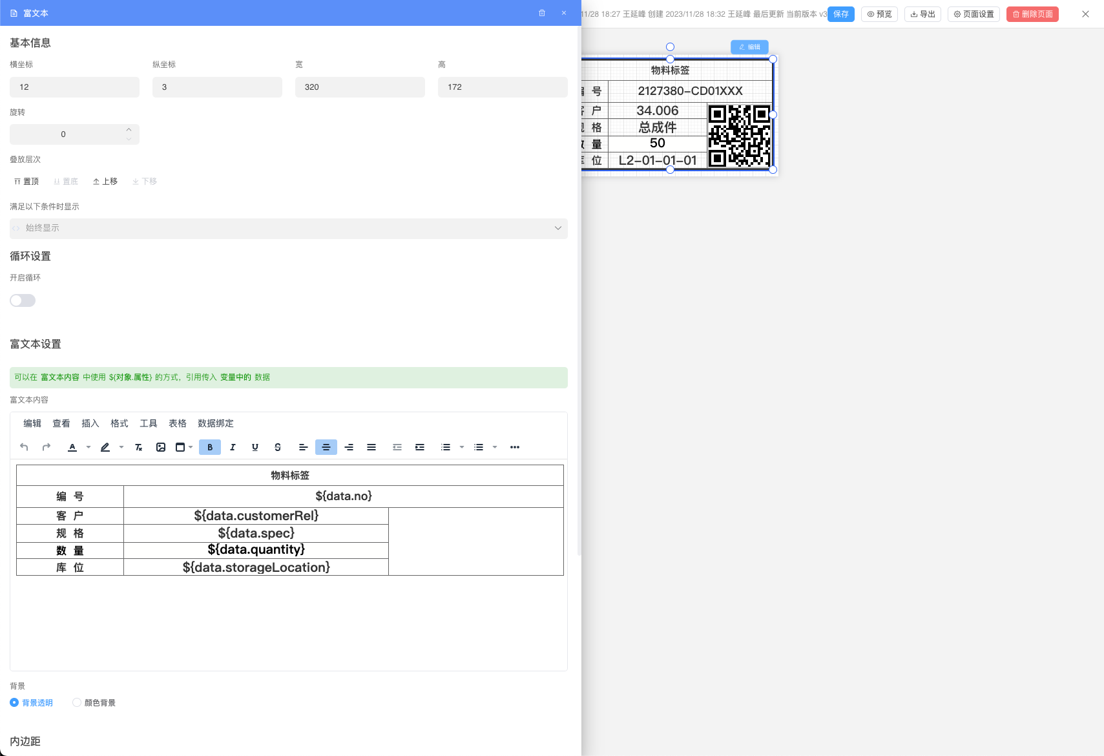Image resolution: width=1104 pixels, height=756 pixels.
Task: Click the 保存 save button
Action: click(840, 14)
